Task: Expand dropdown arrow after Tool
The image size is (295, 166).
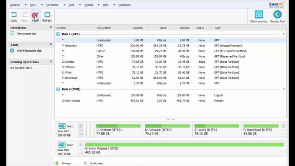Action: point(80,5)
